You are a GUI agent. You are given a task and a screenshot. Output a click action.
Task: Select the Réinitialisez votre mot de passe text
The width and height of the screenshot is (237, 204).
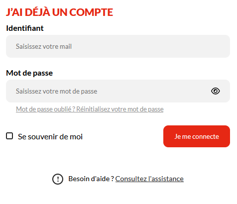(120, 109)
